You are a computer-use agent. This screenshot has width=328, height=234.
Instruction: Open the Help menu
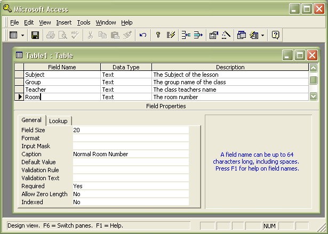point(127,22)
